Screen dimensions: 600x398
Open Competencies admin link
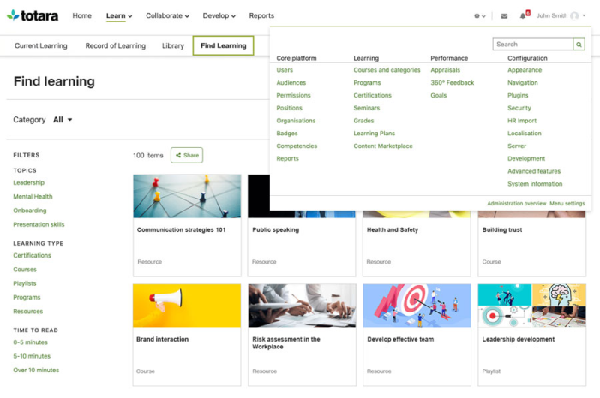[297, 146]
